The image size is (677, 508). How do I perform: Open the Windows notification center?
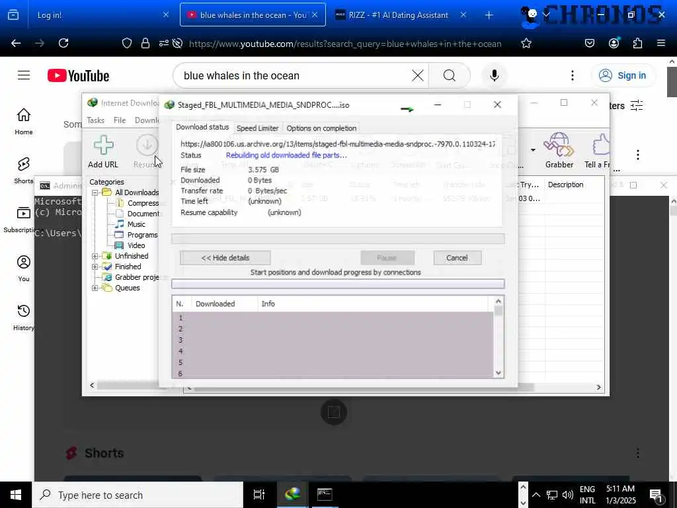(x=657, y=495)
